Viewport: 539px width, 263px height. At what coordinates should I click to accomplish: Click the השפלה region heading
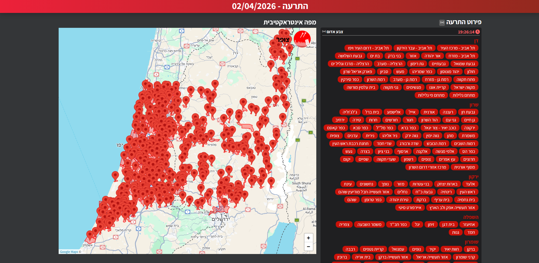coord(470,217)
